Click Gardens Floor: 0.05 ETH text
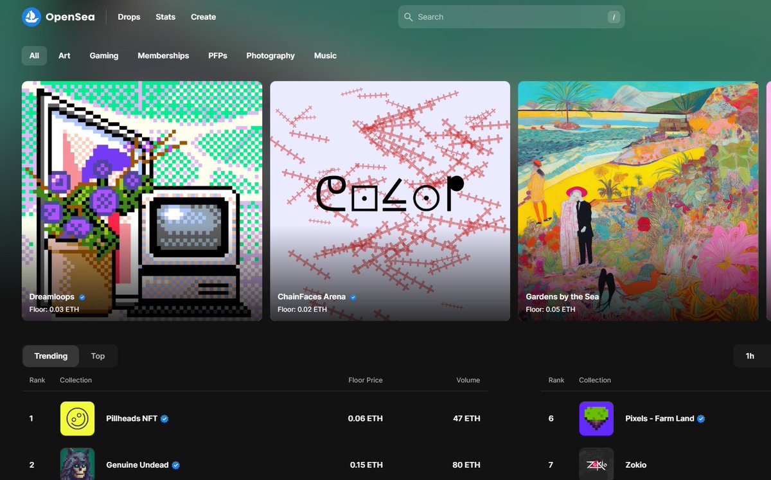The width and height of the screenshot is (771, 480). 551,310
